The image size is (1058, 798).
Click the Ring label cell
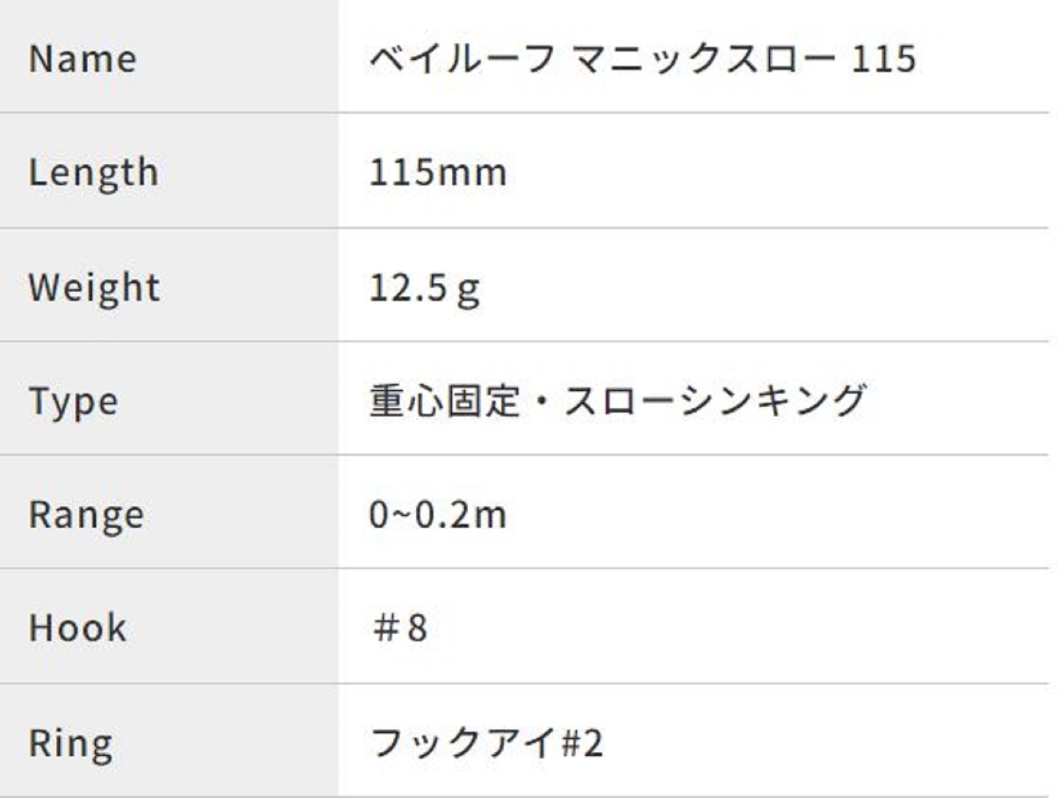[70, 743]
